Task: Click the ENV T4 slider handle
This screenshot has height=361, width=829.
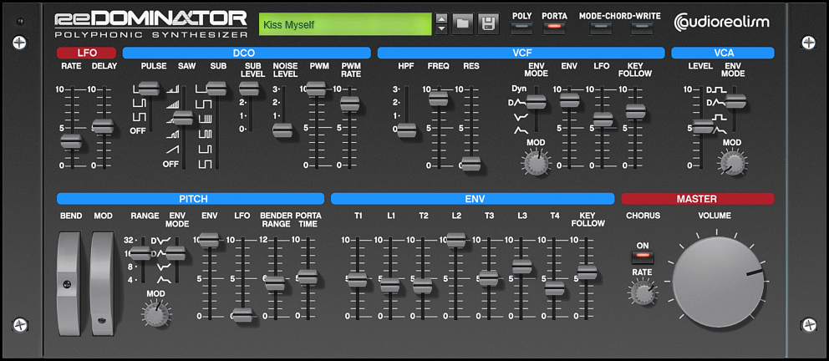Action: pyautogui.click(x=554, y=288)
